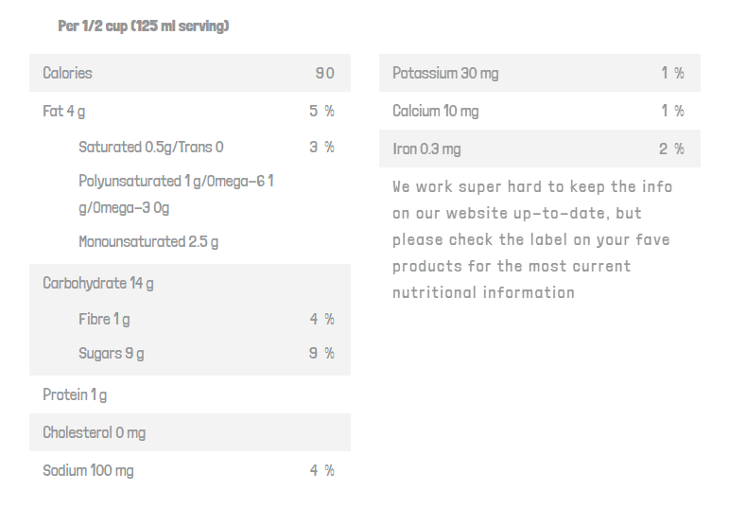Click the "Sugars 9 g" label
Image resolution: width=729 pixels, height=508 pixels.
point(112,353)
